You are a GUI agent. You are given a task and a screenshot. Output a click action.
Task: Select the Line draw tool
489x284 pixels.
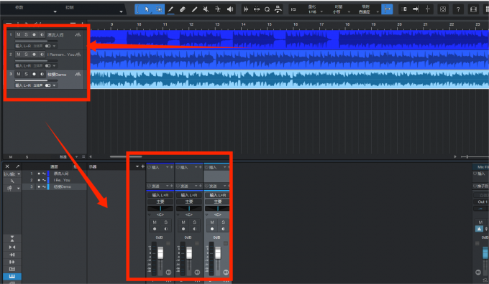click(x=194, y=9)
